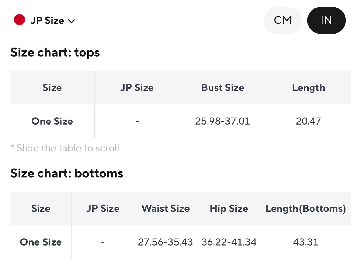Select the IN unit toggle

[x=326, y=20]
